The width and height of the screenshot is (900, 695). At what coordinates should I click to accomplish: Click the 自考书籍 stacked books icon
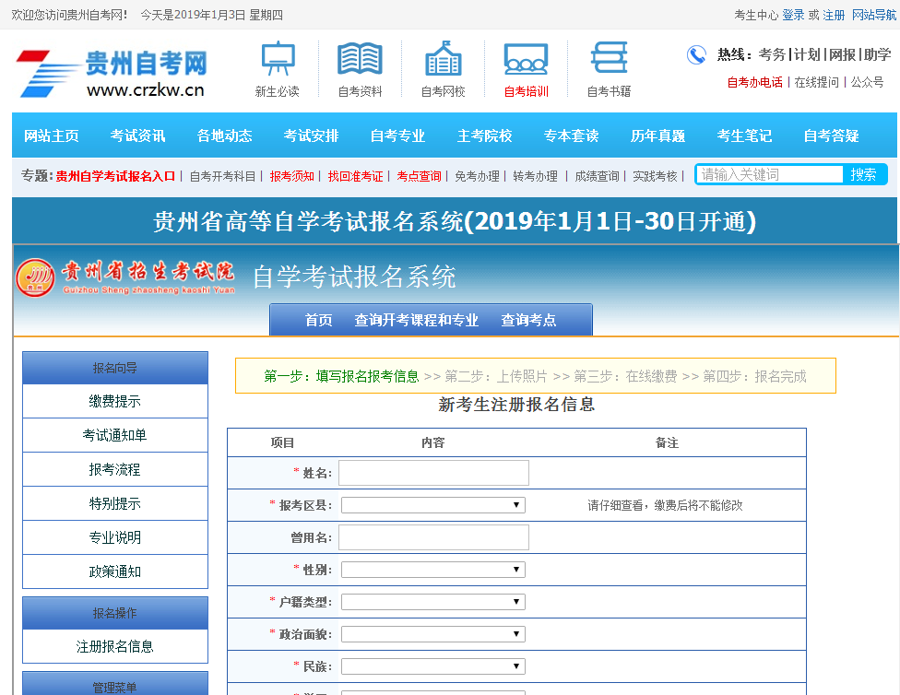coord(609,59)
